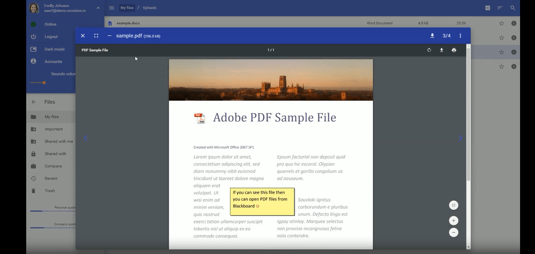Set status to Online
The image size is (535, 254).
pyautogui.click(x=51, y=24)
